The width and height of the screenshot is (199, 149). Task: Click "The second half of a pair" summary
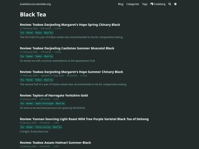[73, 84]
